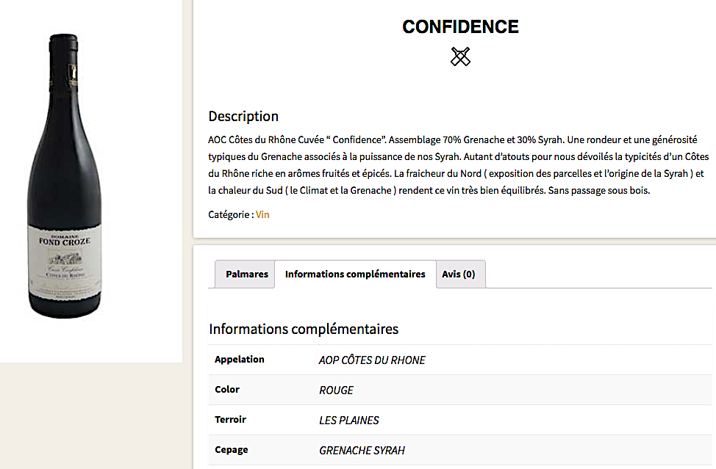Click the crossed bottles icon under the title
The image size is (716, 469).
[460, 57]
